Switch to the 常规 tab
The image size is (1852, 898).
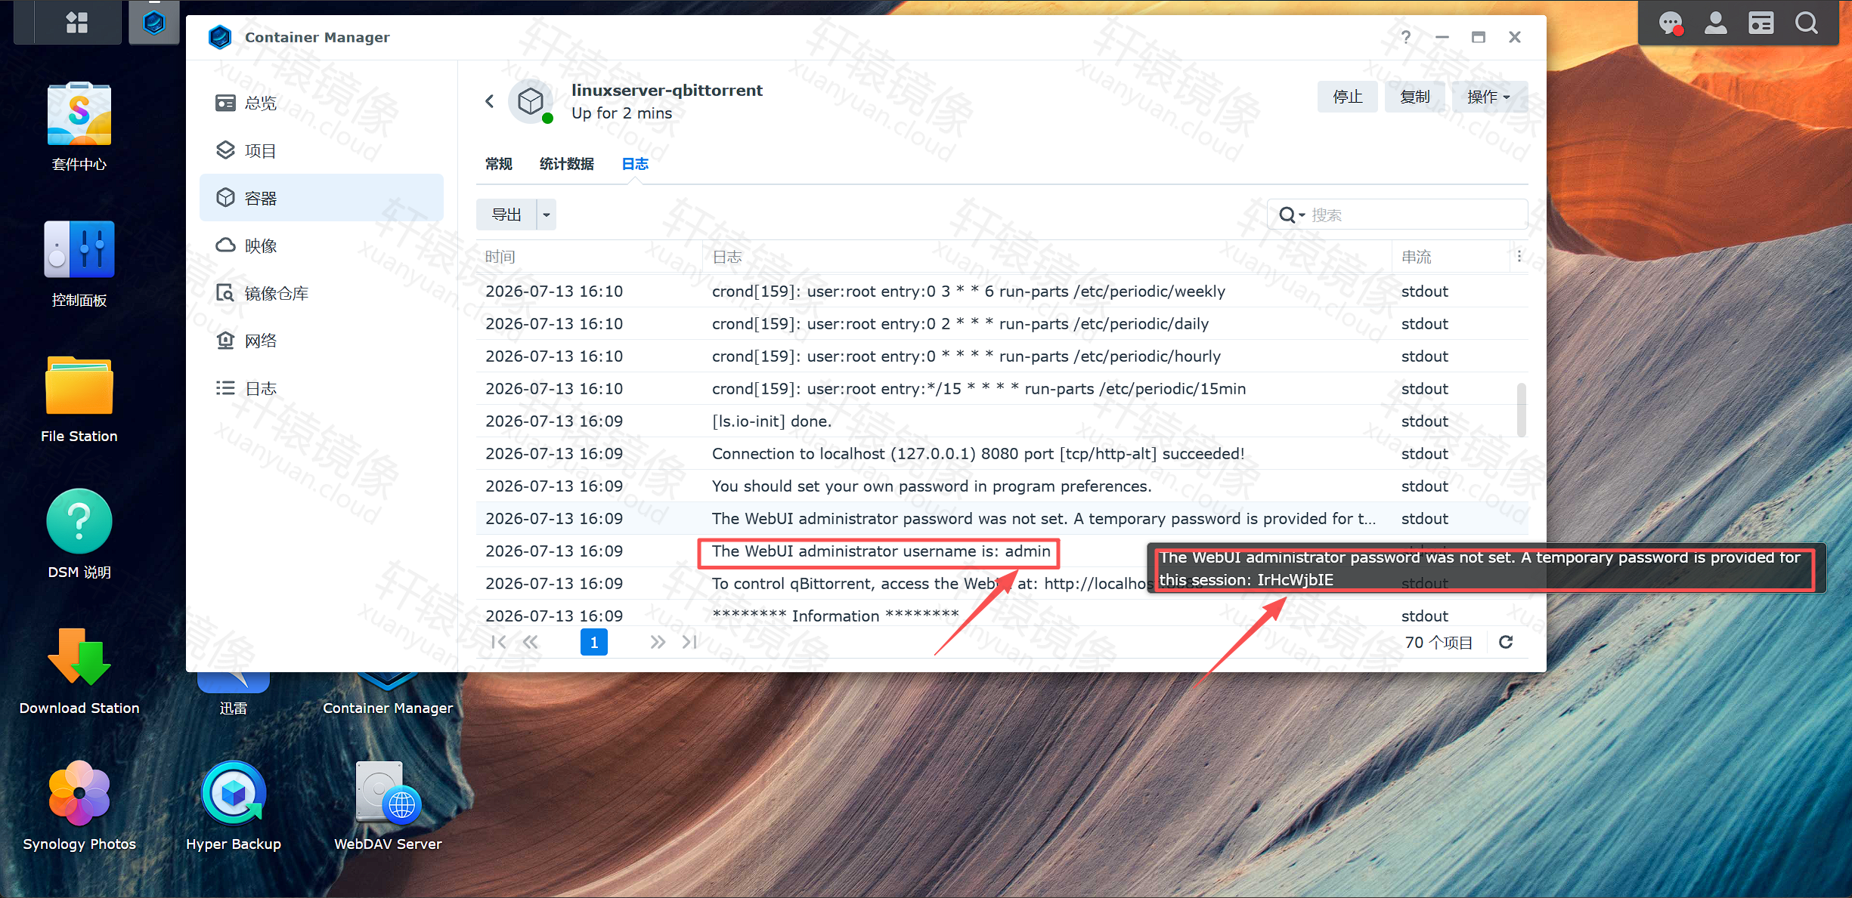point(499,164)
